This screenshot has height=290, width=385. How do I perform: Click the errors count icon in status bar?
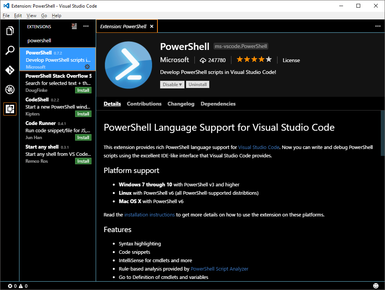[10, 286]
